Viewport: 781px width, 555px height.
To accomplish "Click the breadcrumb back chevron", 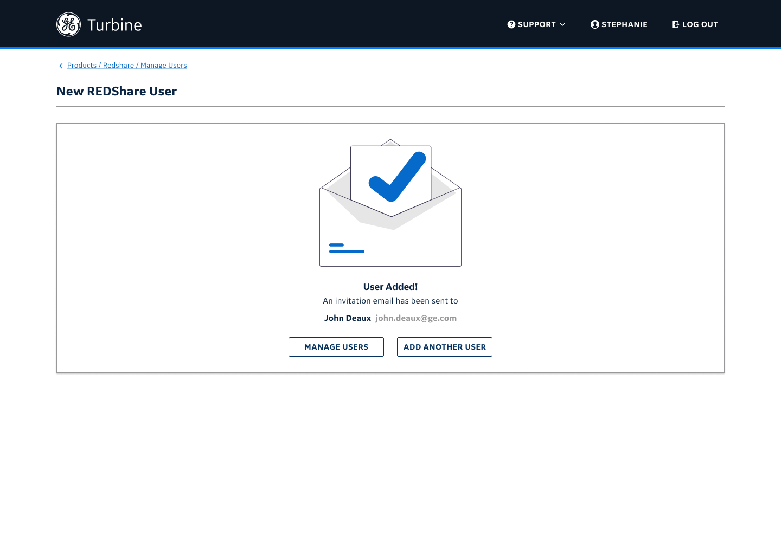I will point(61,66).
